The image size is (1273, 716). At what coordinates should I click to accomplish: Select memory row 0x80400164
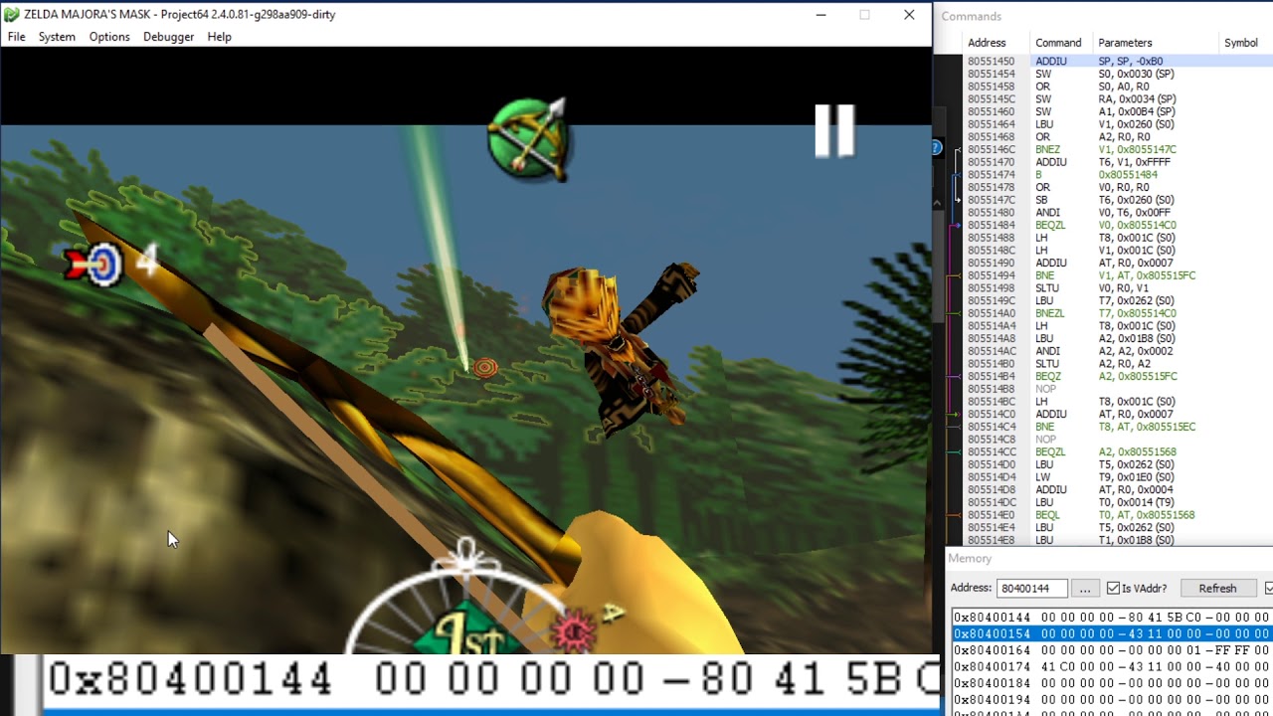click(1112, 650)
